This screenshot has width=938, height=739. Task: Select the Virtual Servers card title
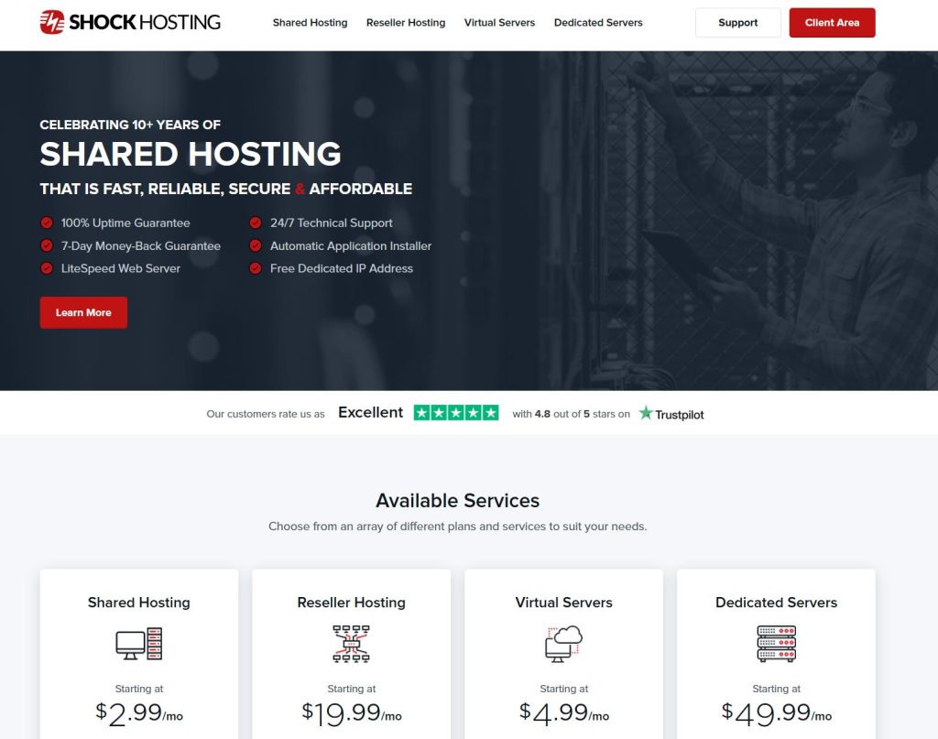[x=563, y=602]
